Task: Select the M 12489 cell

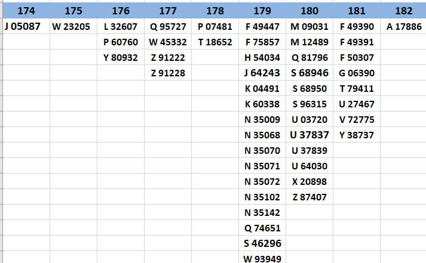Action: pos(309,42)
